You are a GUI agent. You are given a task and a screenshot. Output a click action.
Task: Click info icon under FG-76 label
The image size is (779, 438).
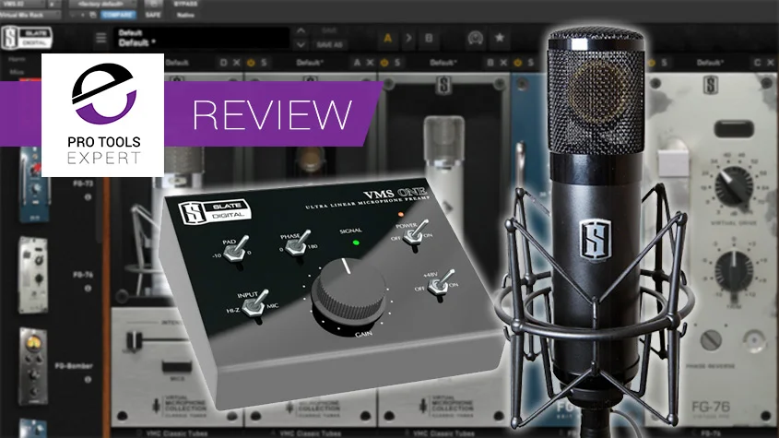(x=88, y=289)
